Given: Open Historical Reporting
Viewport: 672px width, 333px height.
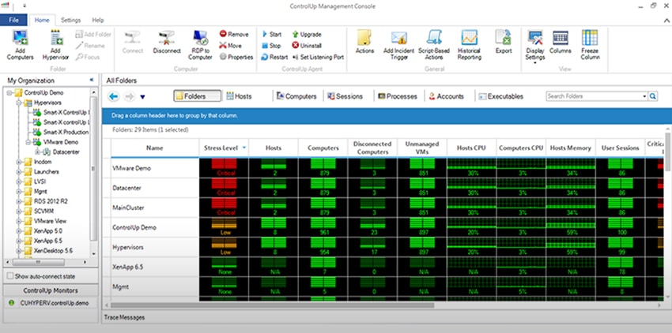Looking at the screenshot, I should click(x=470, y=44).
